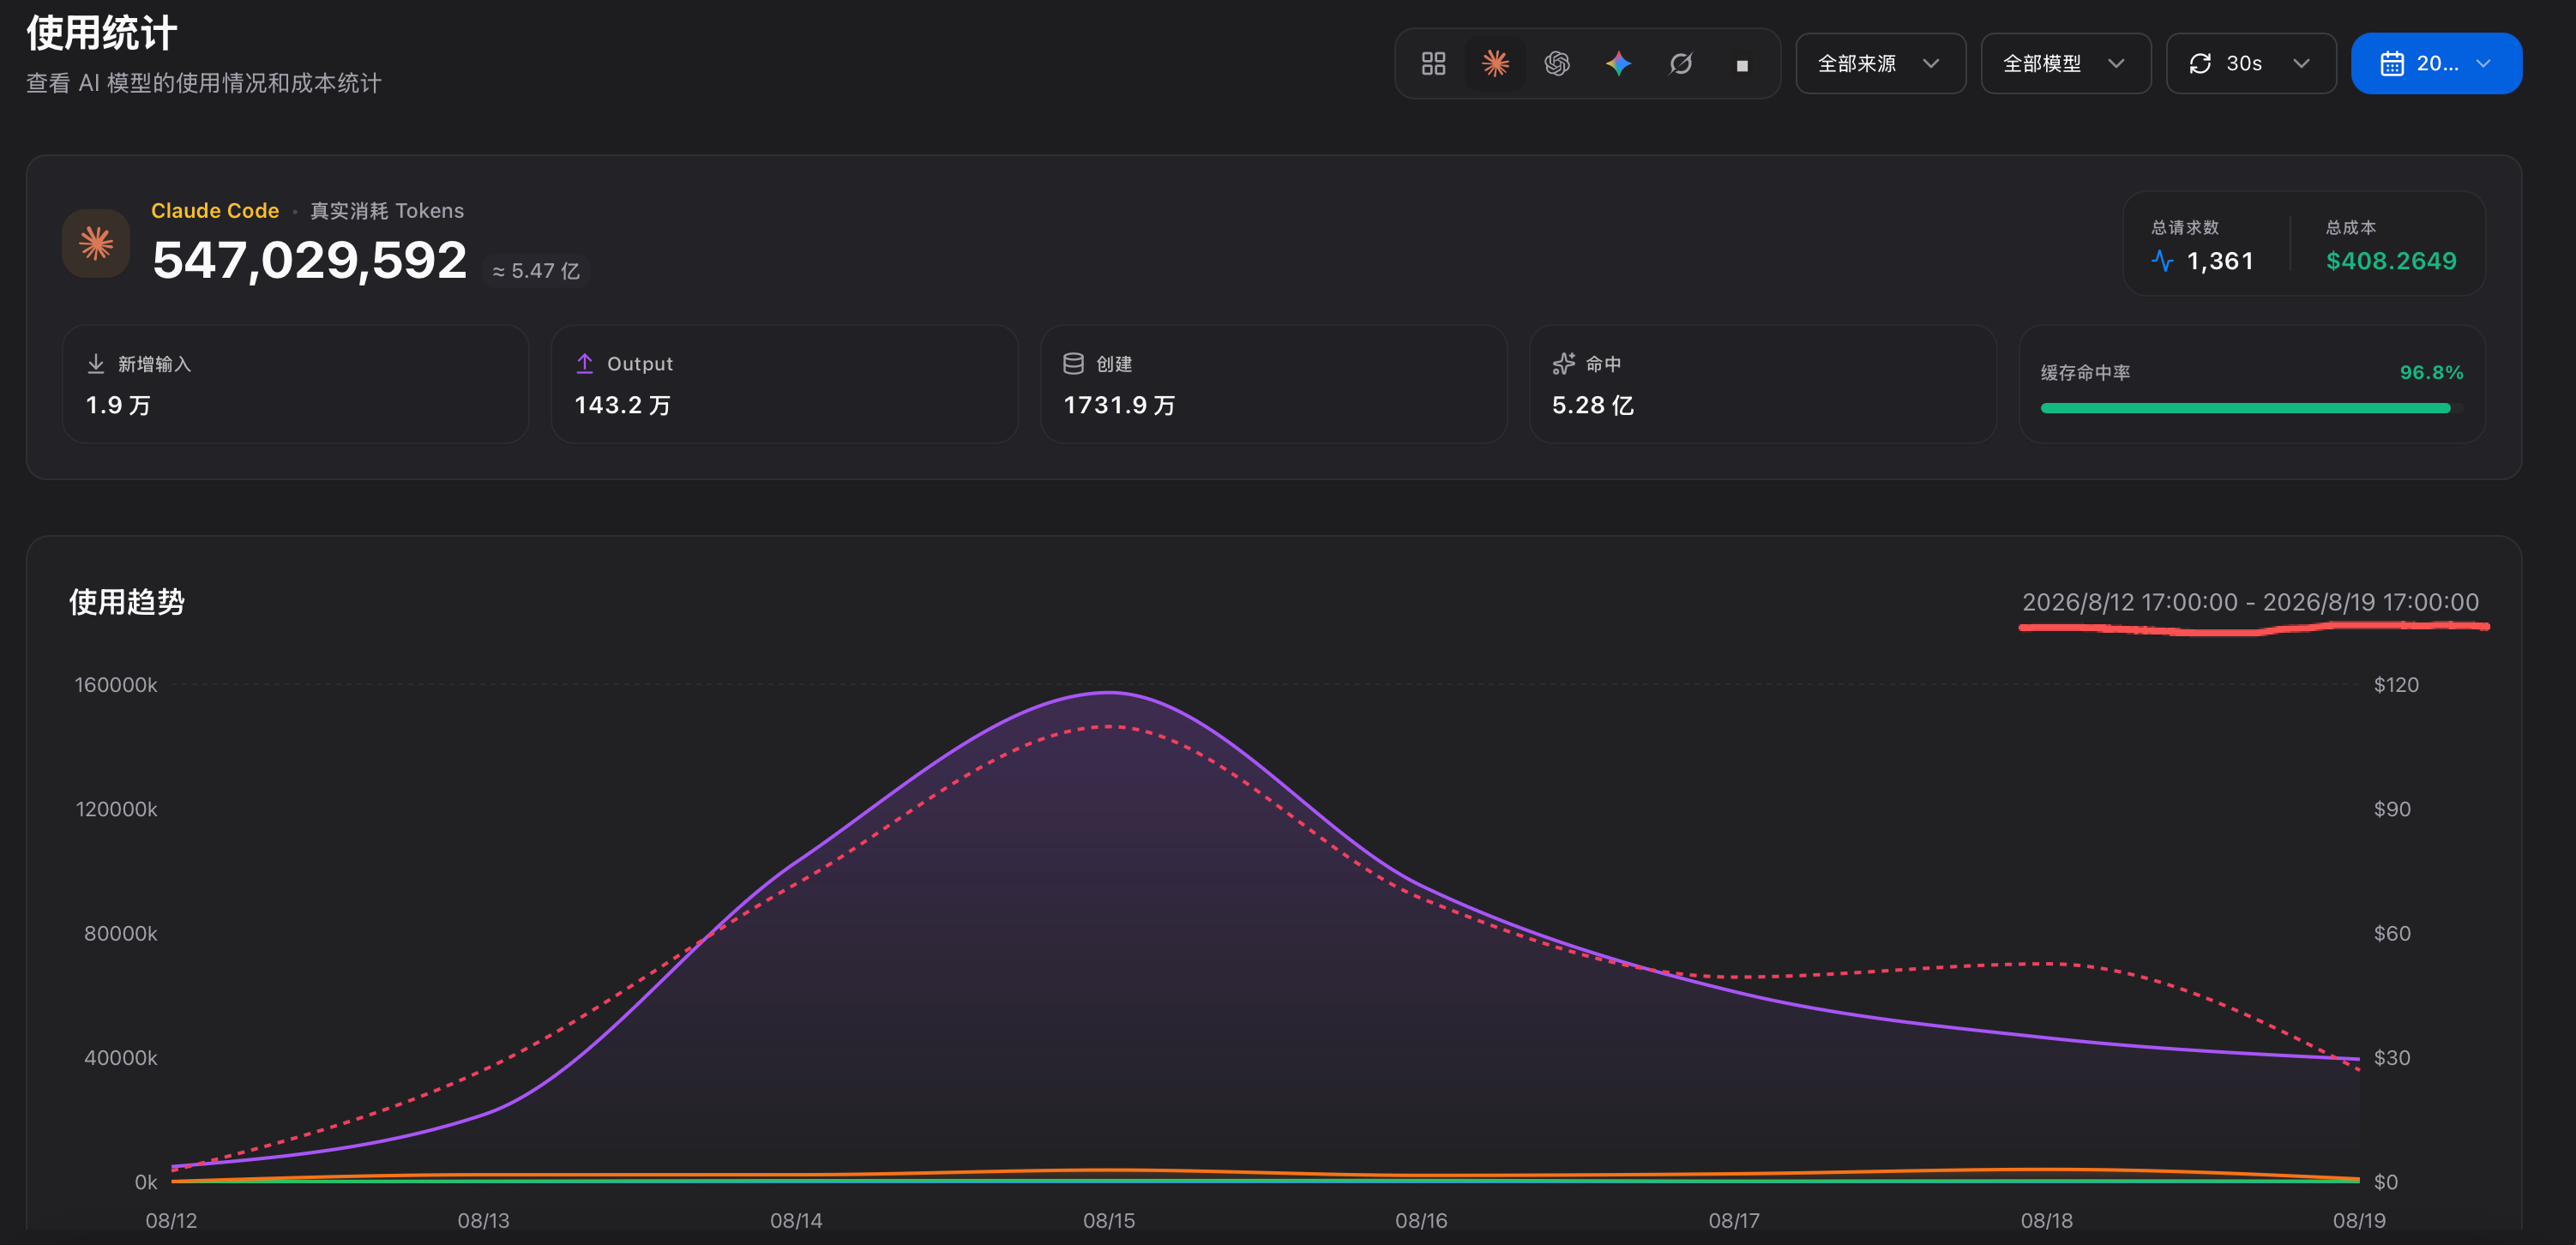Screen dimensions: 2576x1245
Task: Select the all-apps grid icon filter
Action: pyautogui.click(x=1433, y=64)
